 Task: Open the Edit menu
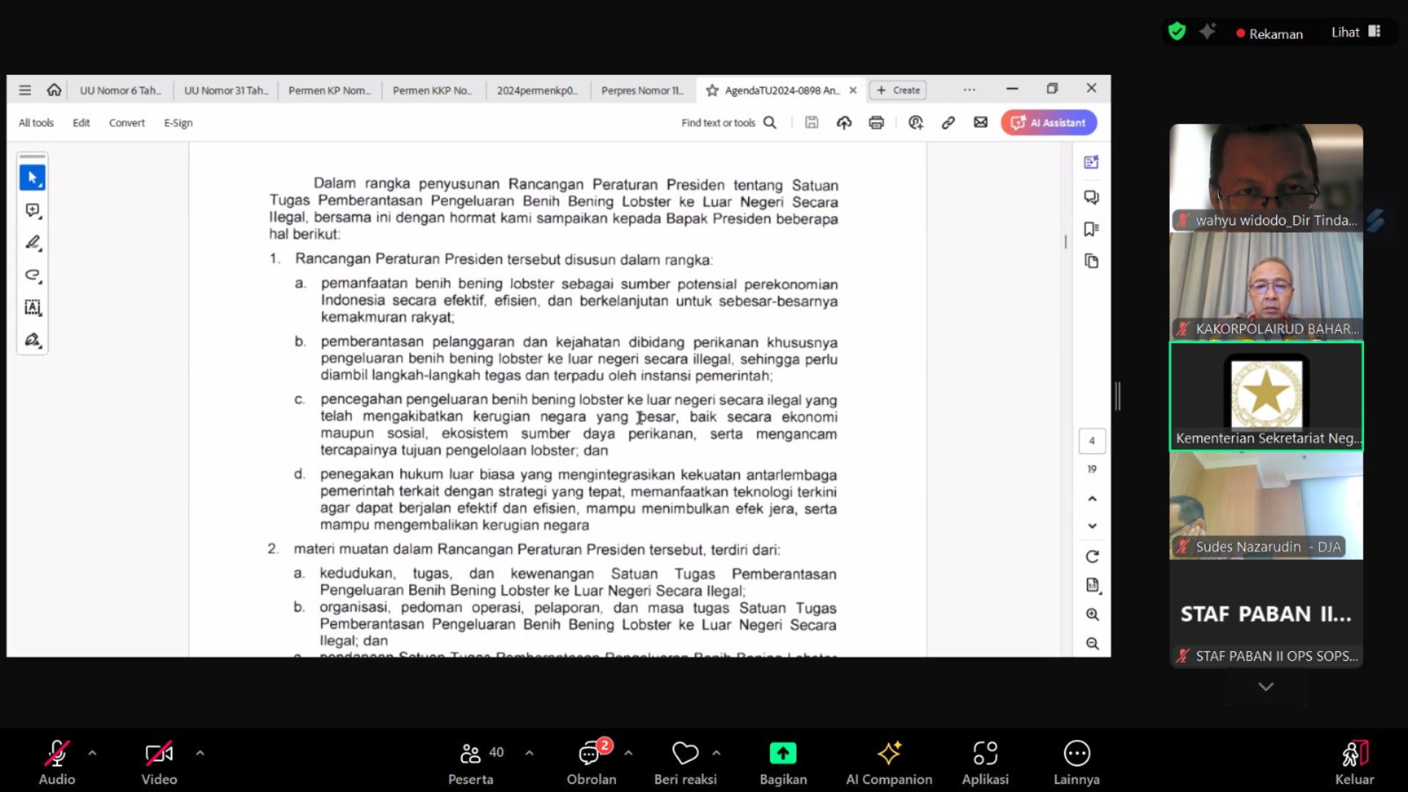(x=81, y=122)
